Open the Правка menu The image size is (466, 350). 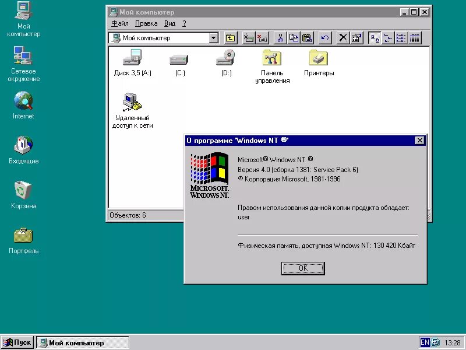coord(146,23)
